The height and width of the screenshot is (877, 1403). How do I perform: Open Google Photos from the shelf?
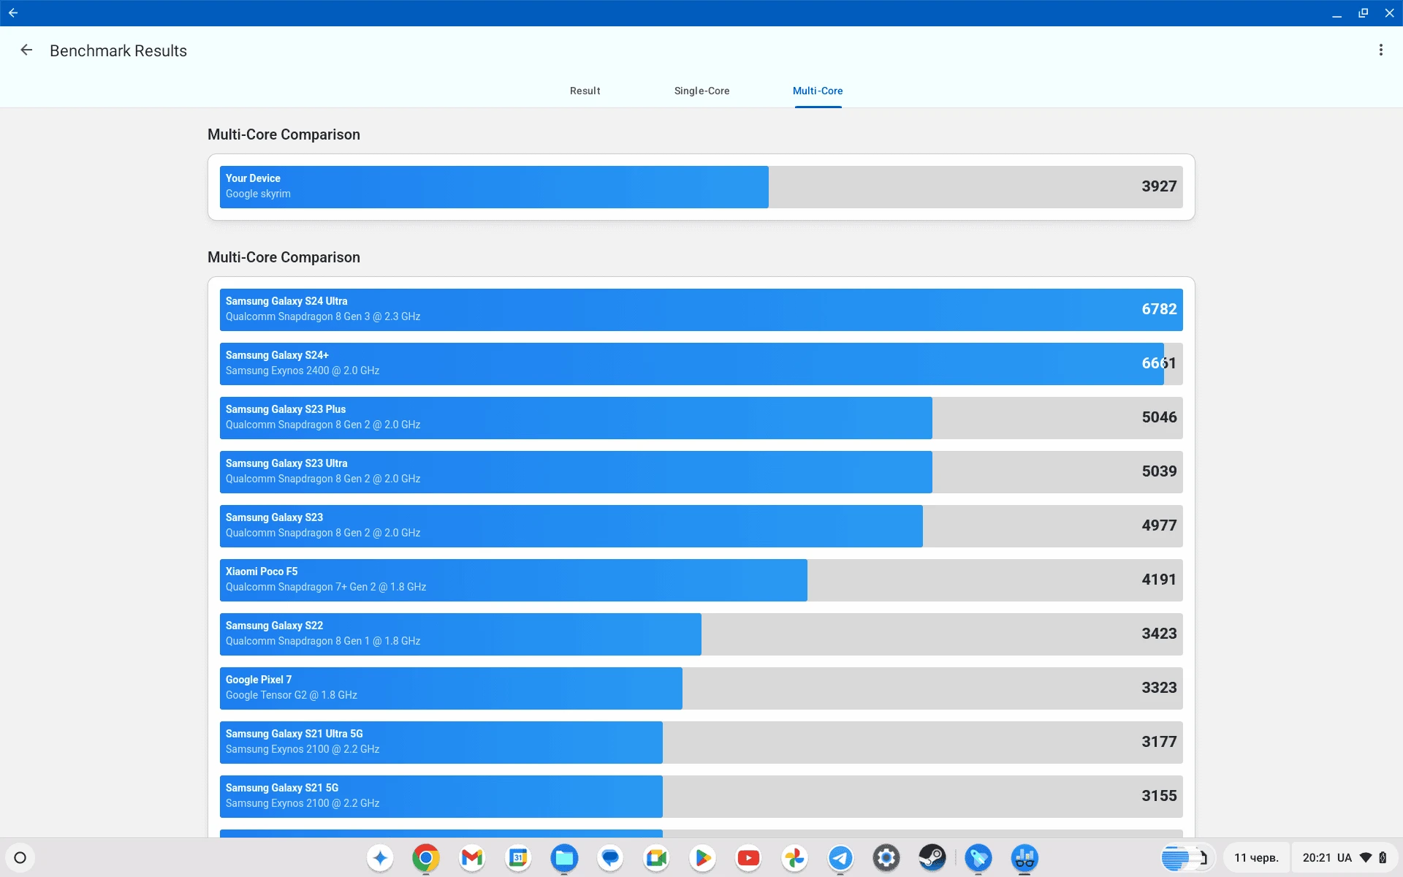794,857
